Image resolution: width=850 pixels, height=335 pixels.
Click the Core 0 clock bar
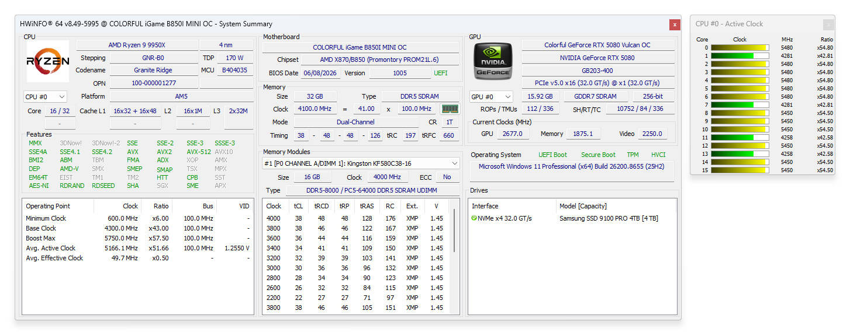[x=740, y=48]
